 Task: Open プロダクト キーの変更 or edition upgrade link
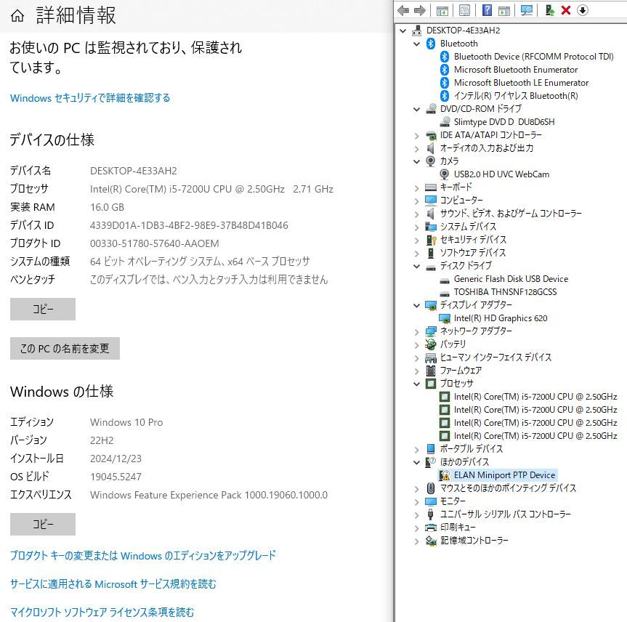(142, 556)
